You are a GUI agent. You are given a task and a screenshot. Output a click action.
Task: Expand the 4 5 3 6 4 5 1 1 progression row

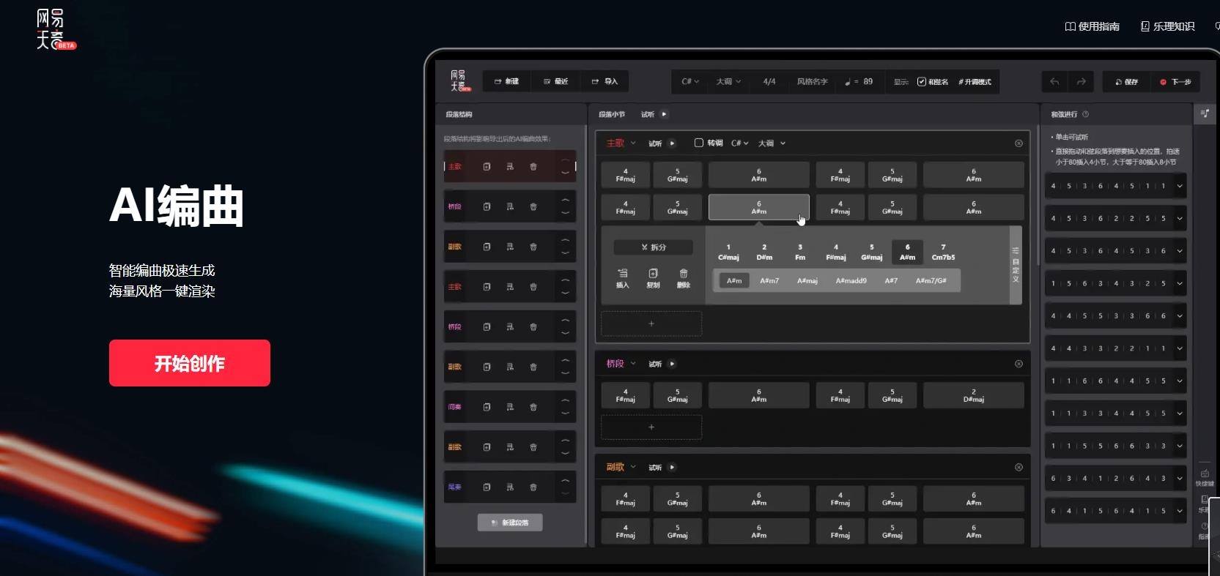(1180, 186)
